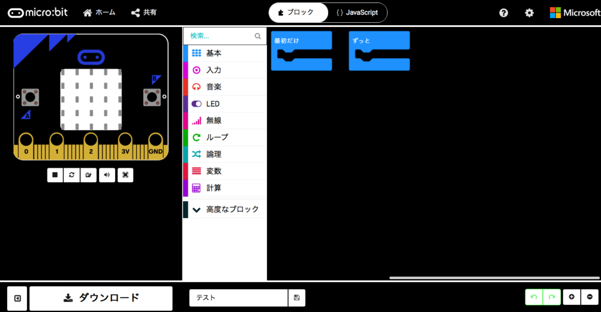Click simulator pin 1
The image size is (601, 312).
57,145
